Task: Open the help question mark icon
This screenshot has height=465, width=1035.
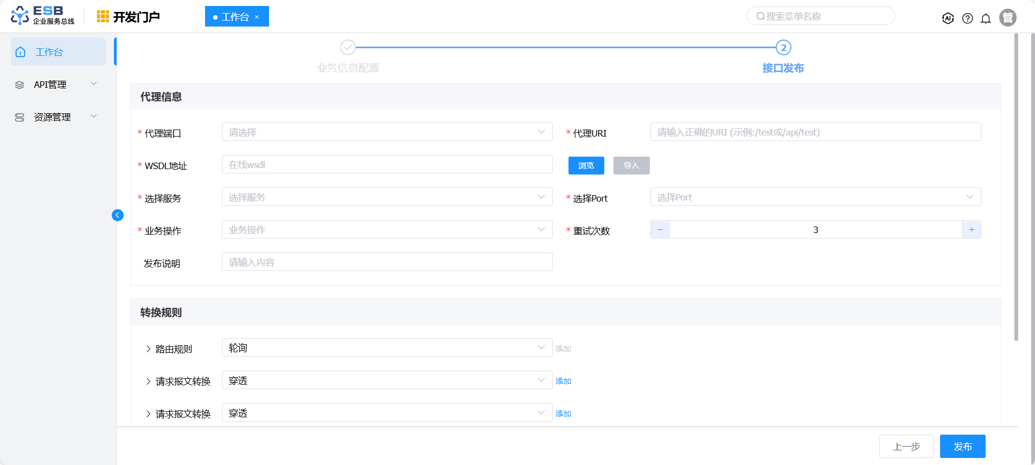Action: 967,18
